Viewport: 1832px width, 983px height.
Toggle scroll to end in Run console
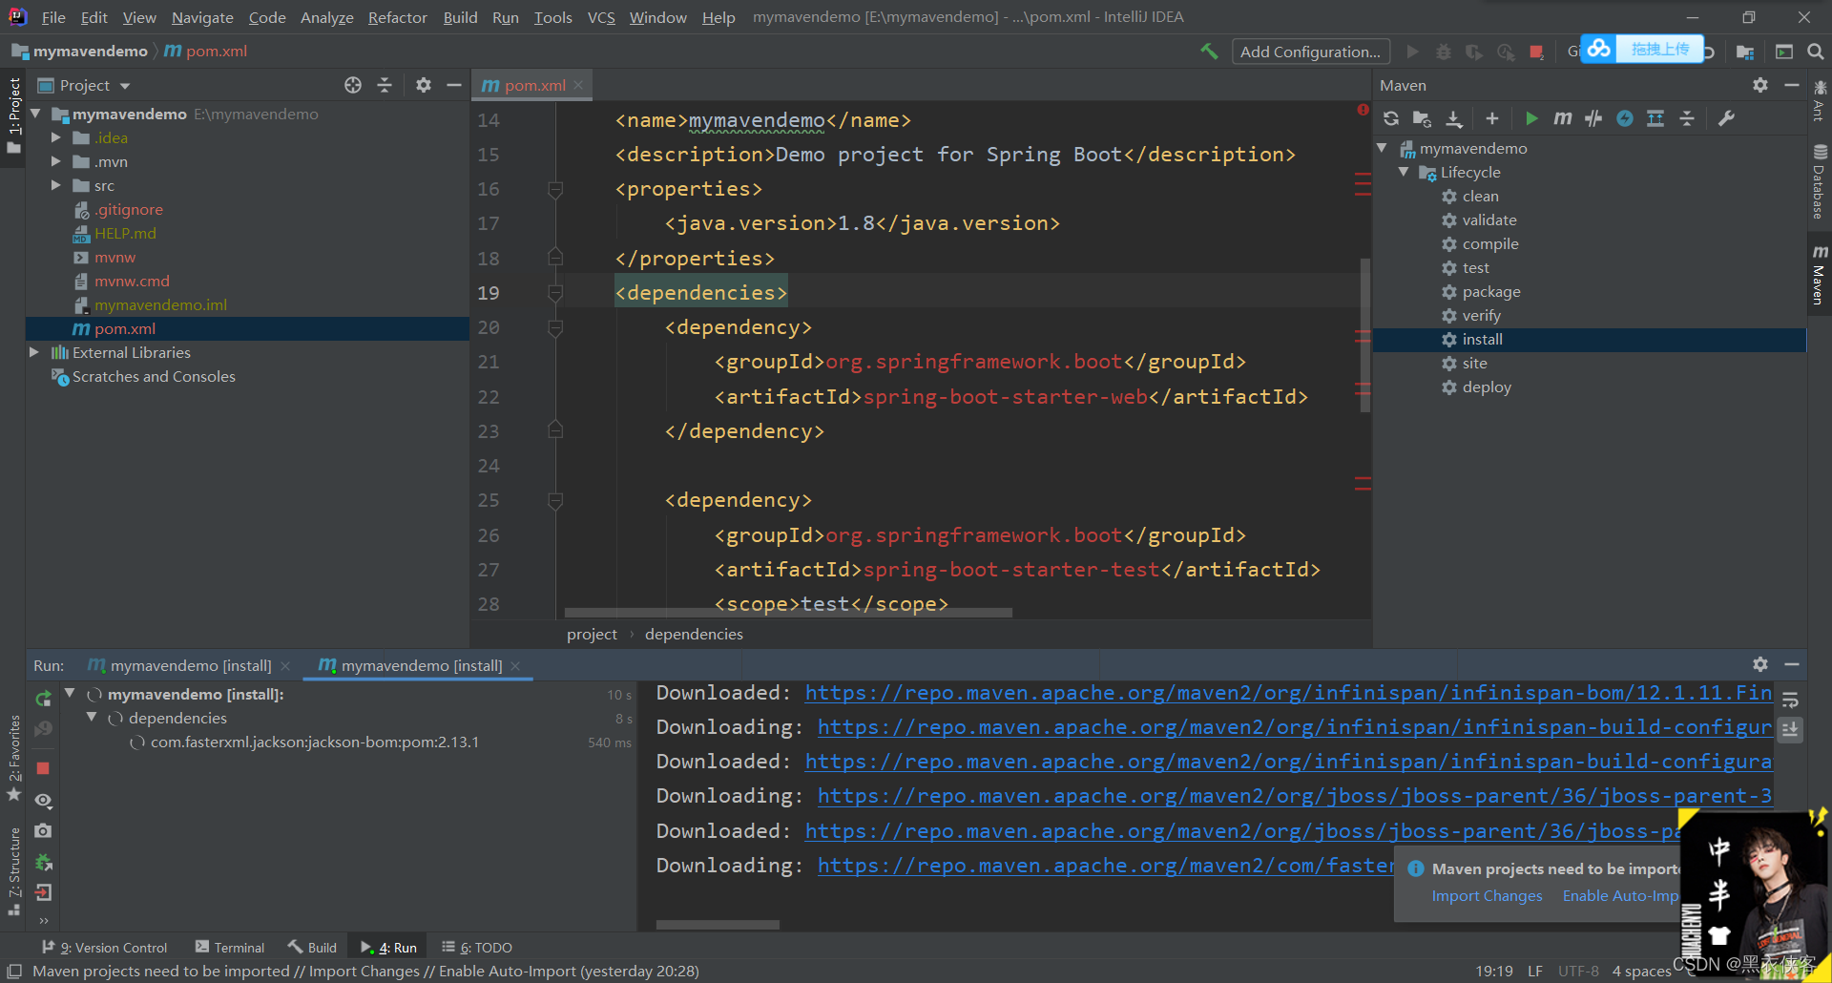tap(1790, 729)
